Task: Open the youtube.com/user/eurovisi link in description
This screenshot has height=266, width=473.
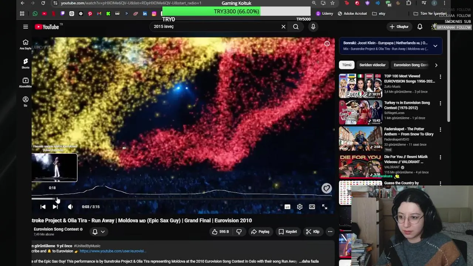Action: (113, 251)
